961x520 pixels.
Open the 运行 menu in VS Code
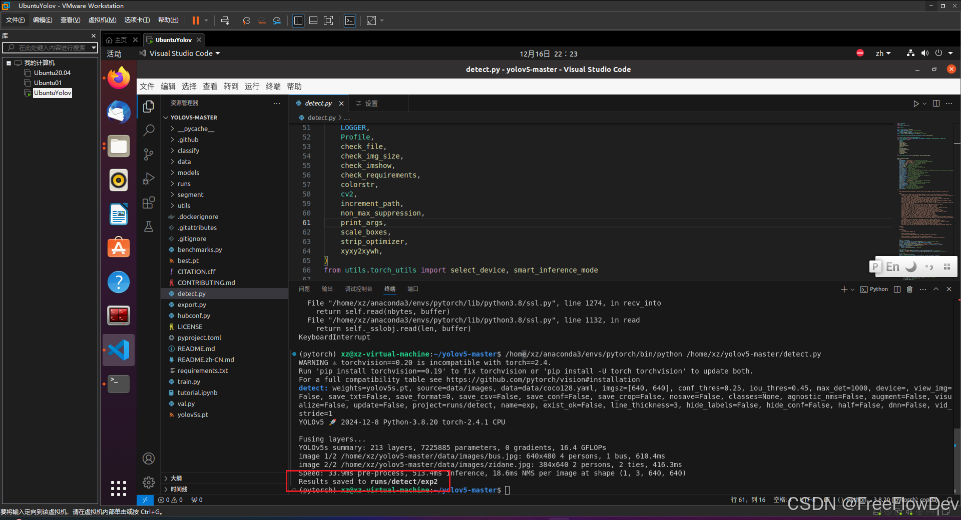pyautogui.click(x=252, y=86)
